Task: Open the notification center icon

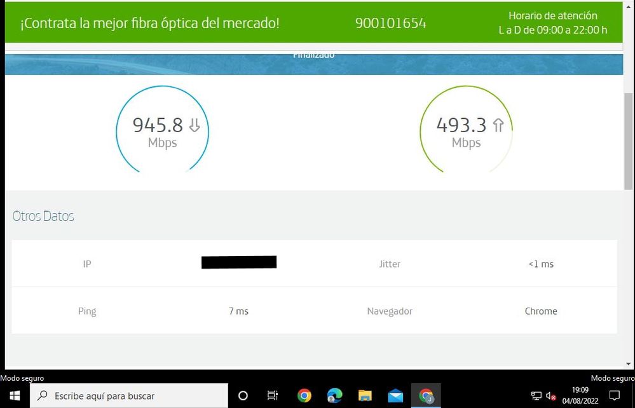Action: pyautogui.click(x=614, y=395)
